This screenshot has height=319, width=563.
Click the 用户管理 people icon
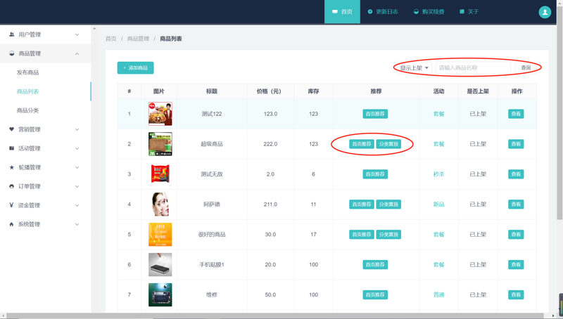point(11,34)
